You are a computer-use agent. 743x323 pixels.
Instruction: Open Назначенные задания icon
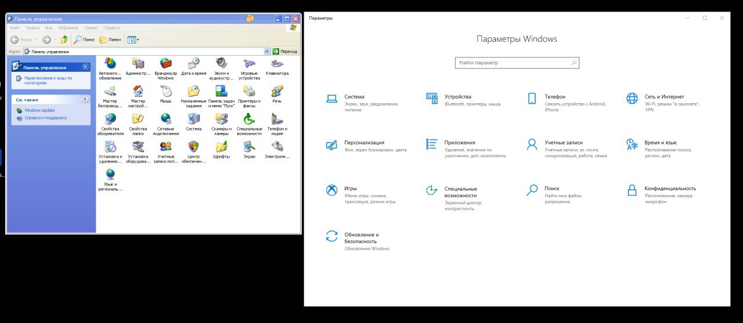pyautogui.click(x=194, y=90)
